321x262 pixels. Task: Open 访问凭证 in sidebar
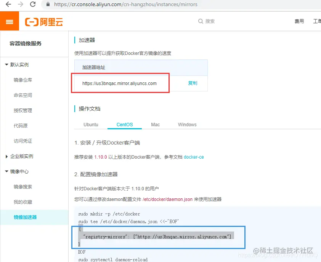point(23,141)
